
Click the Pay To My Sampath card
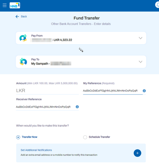tap(81, 62)
